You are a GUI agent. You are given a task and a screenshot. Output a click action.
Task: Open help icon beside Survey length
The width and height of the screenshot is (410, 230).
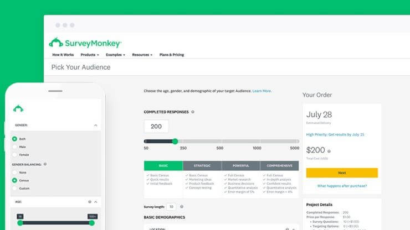pos(182,207)
